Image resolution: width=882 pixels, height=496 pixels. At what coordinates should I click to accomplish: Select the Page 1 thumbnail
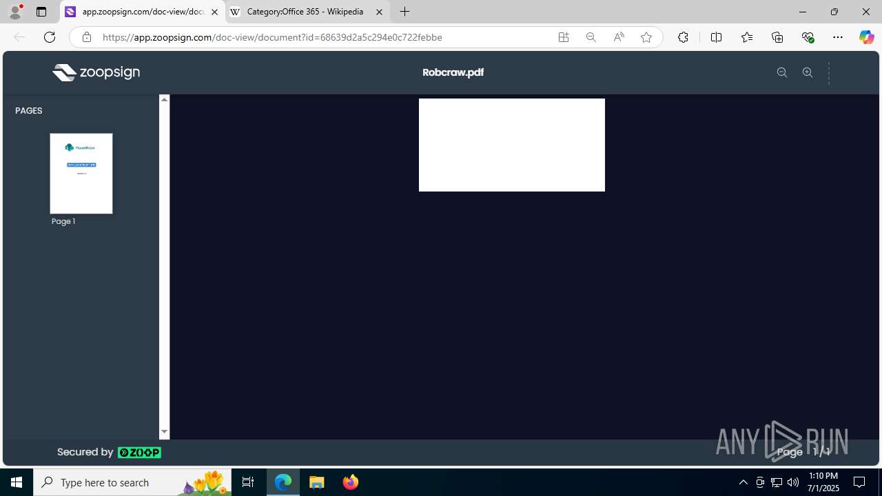coord(81,174)
